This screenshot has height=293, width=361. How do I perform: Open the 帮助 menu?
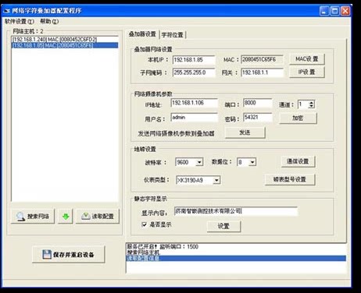tap(49, 21)
